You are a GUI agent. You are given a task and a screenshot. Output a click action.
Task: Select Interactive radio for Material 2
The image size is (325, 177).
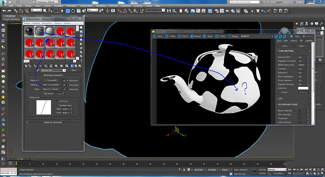[x=67, y=85]
